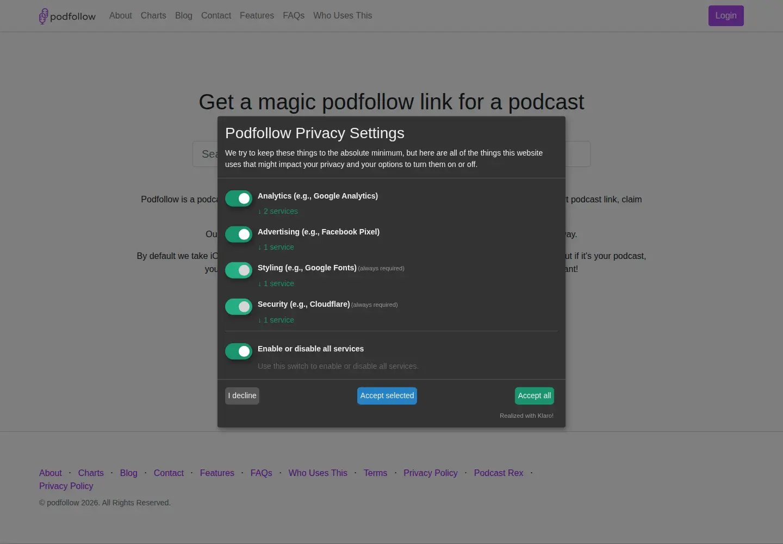Expand the Styling 1 service list
The height and width of the screenshot is (544, 783).
276,283
